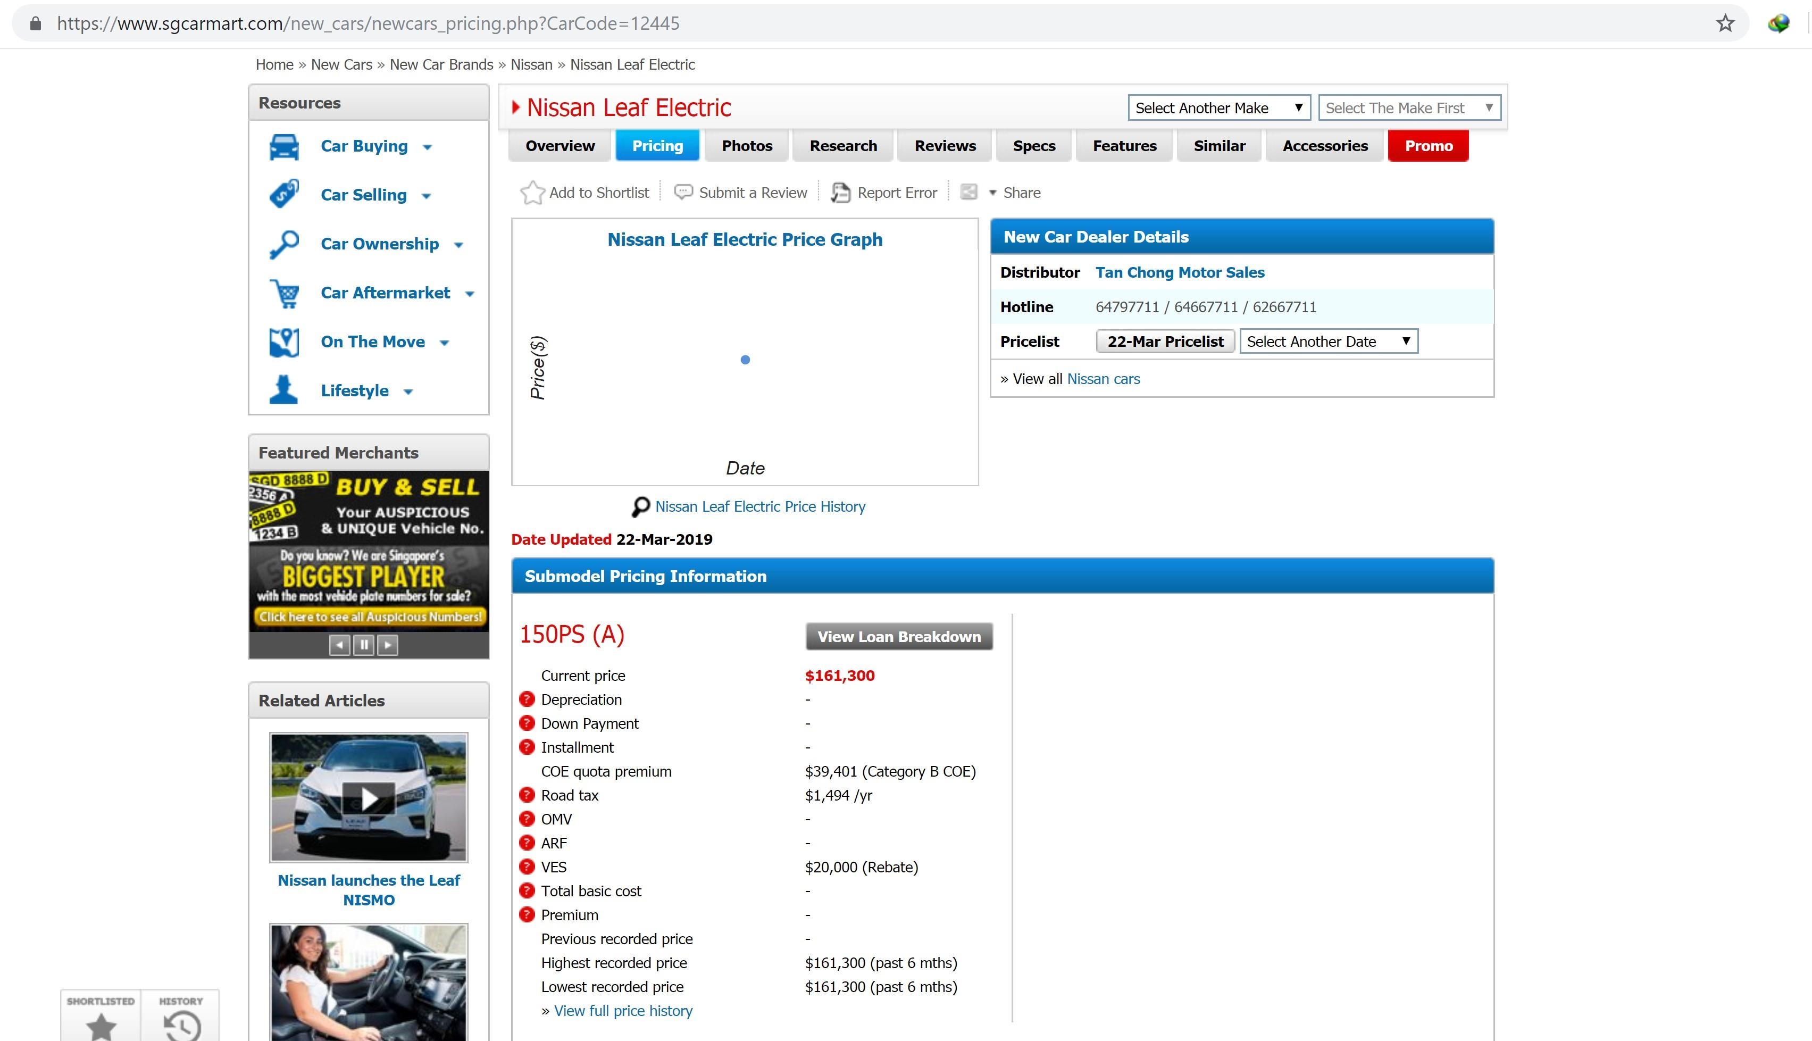Click the VES help question mark icon
1812x1041 pixels.
527,867
